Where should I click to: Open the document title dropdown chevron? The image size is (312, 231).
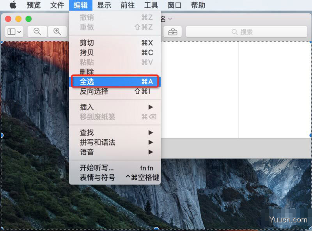(x=170, y=19)
